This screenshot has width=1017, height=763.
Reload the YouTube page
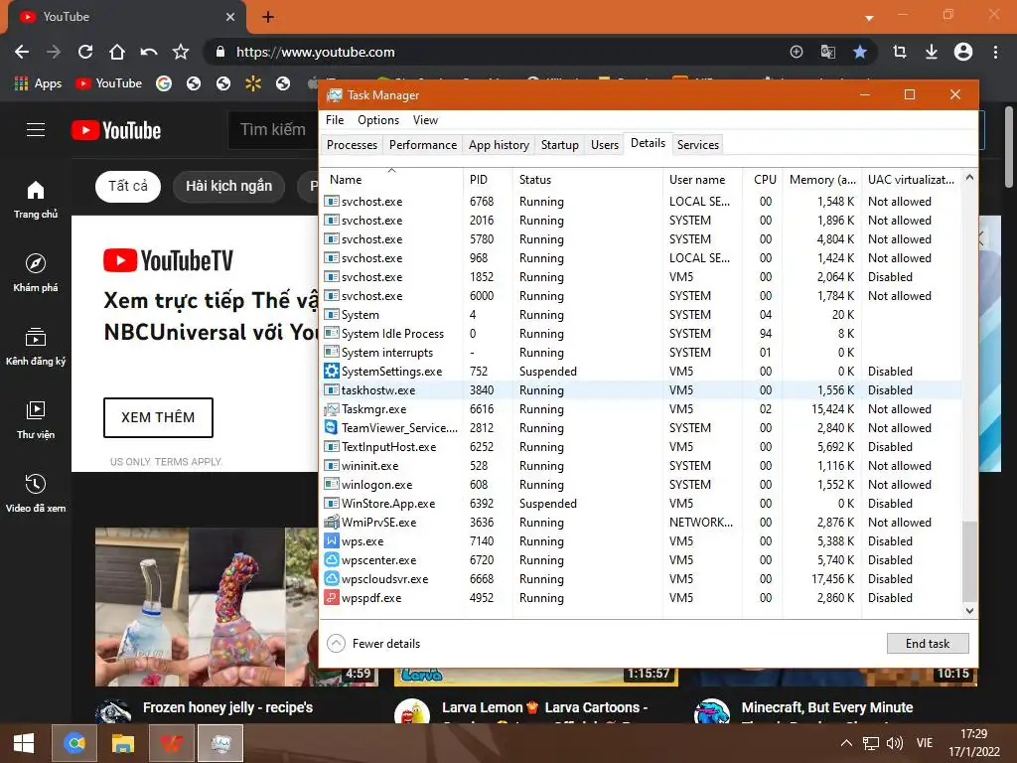coord(85,52)
